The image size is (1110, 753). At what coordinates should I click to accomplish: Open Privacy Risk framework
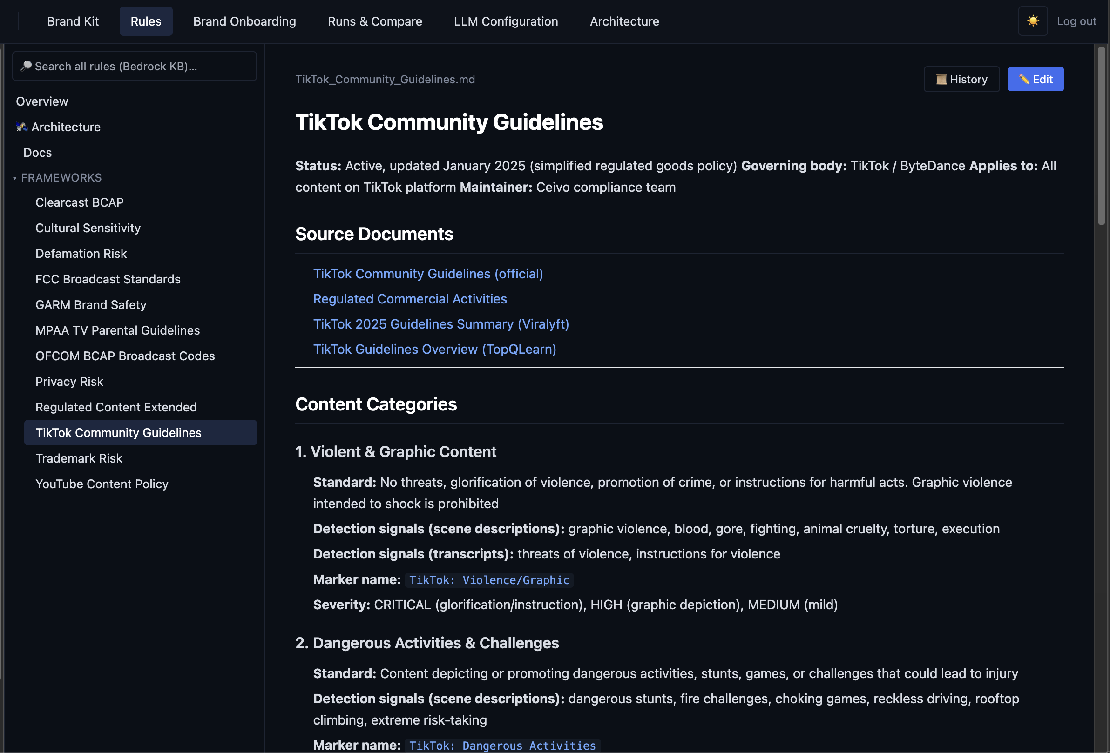[x=141, y=382]
